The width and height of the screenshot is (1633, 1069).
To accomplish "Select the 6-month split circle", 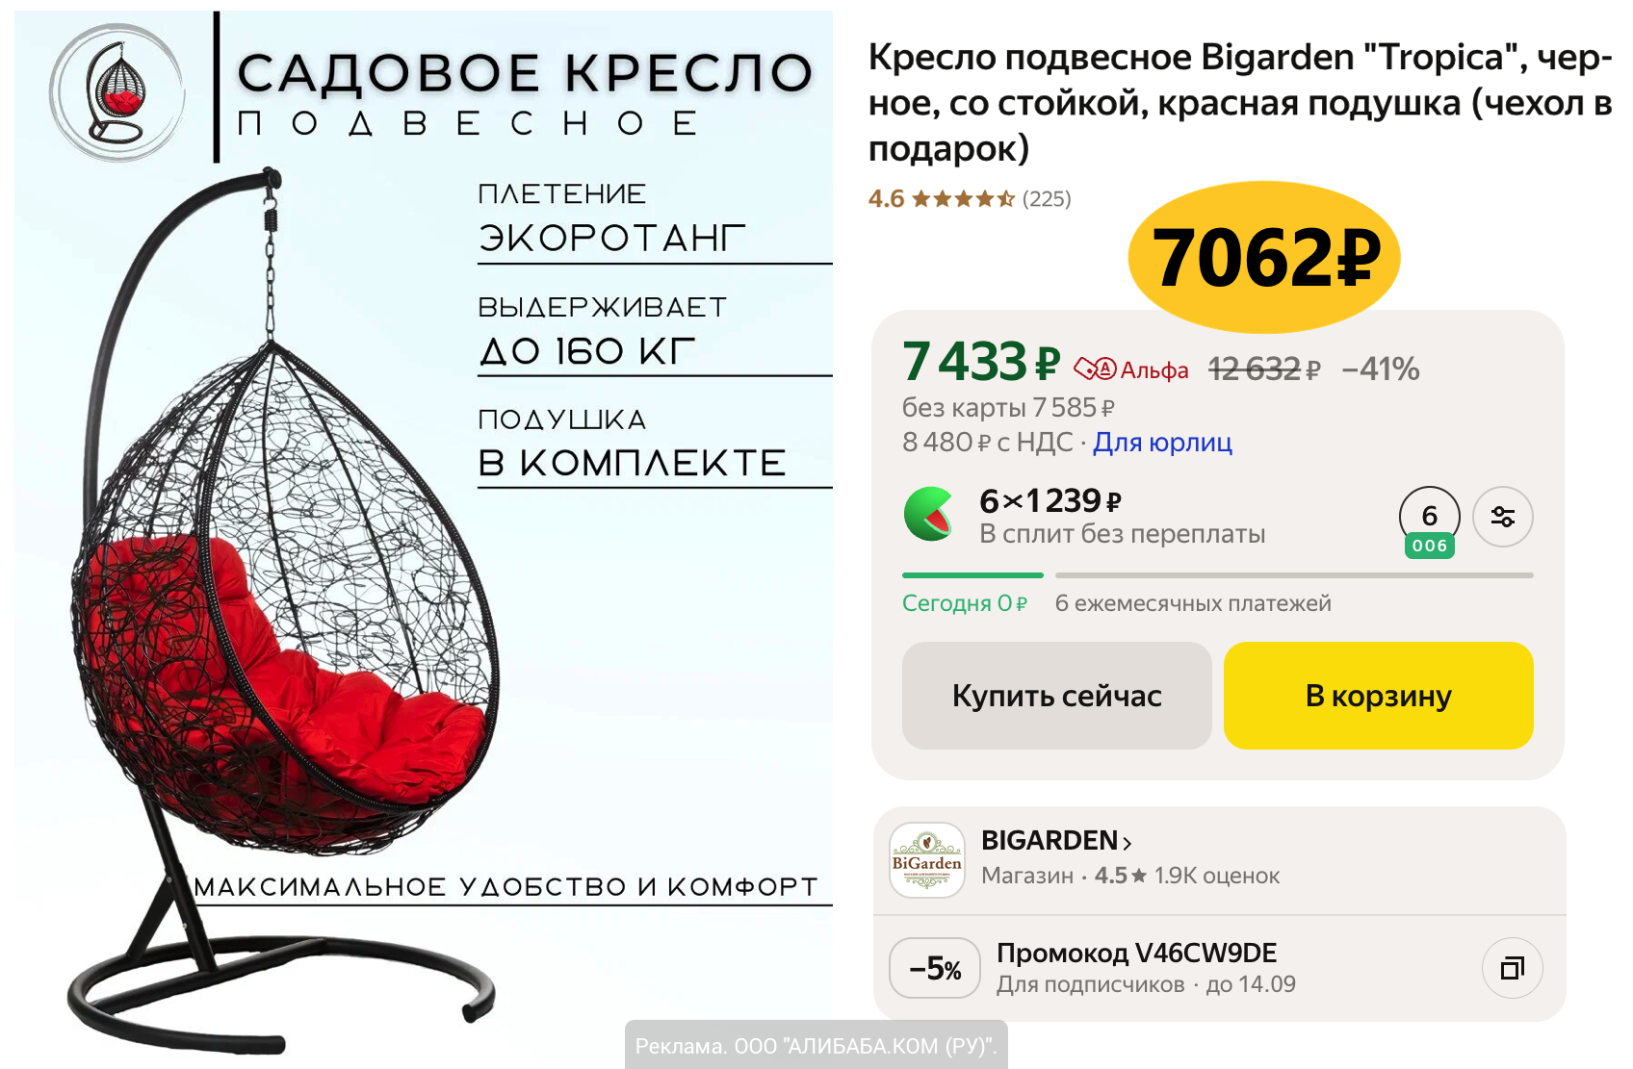I will click(x=1430, y=521).
